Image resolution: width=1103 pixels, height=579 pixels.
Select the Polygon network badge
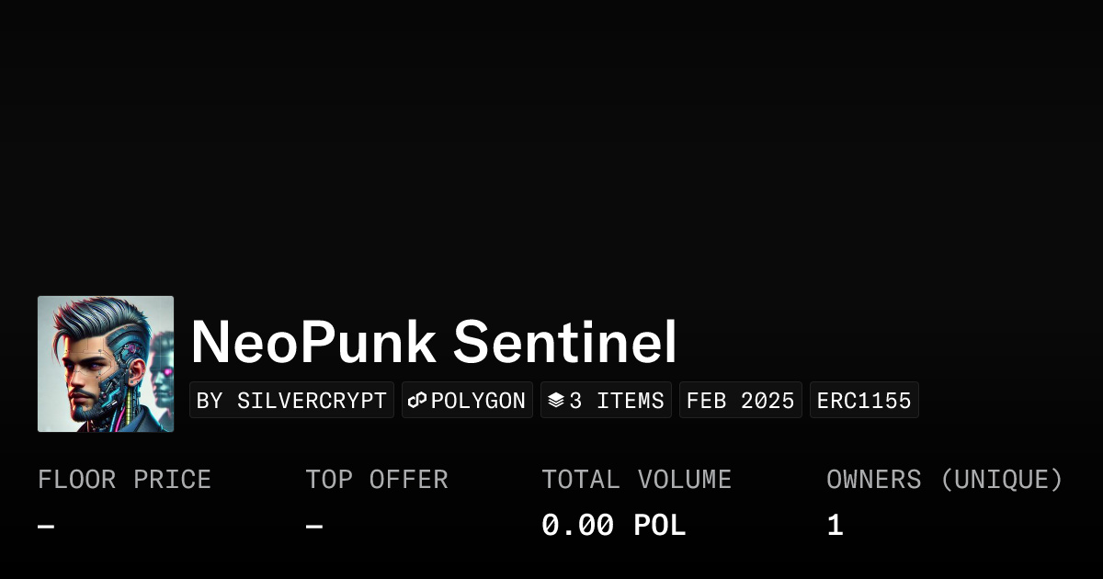pos(467,400)
